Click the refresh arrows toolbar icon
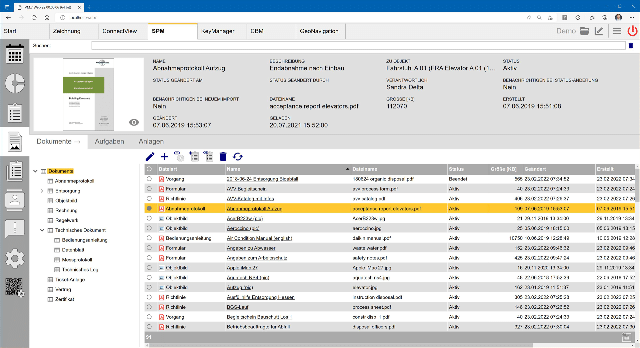Screen dimensions: 640x348 tap(238, 157)
